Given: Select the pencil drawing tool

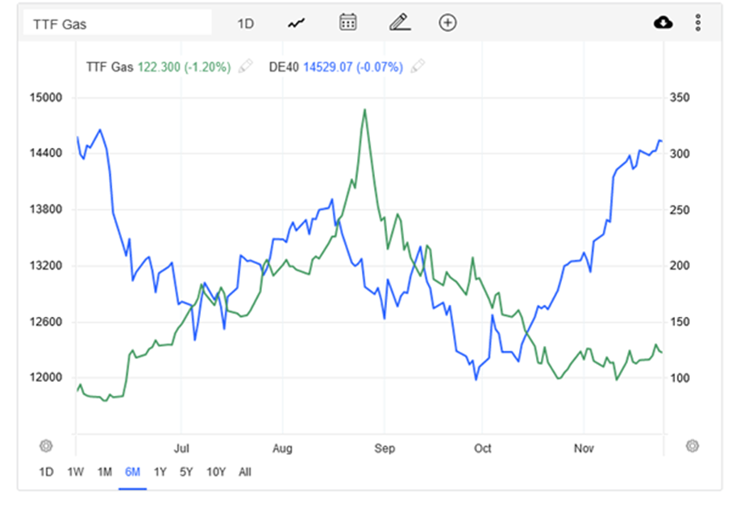Looking at the screenshot, I should pos(399,23).
